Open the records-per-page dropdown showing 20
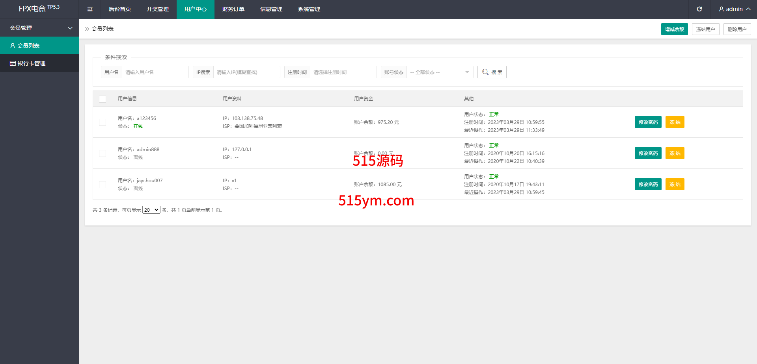757x364 pixels. coord(151,210)
